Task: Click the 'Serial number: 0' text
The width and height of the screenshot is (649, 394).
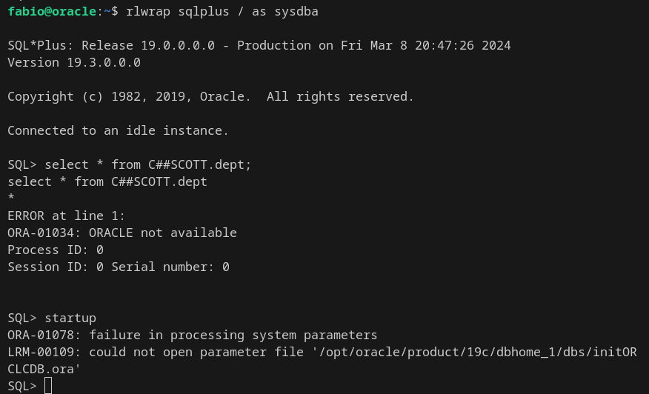Action: (x=170, y=267)
